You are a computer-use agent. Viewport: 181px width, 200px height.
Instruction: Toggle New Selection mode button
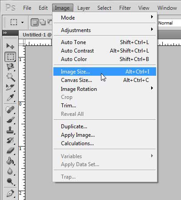tap(35, 22)
